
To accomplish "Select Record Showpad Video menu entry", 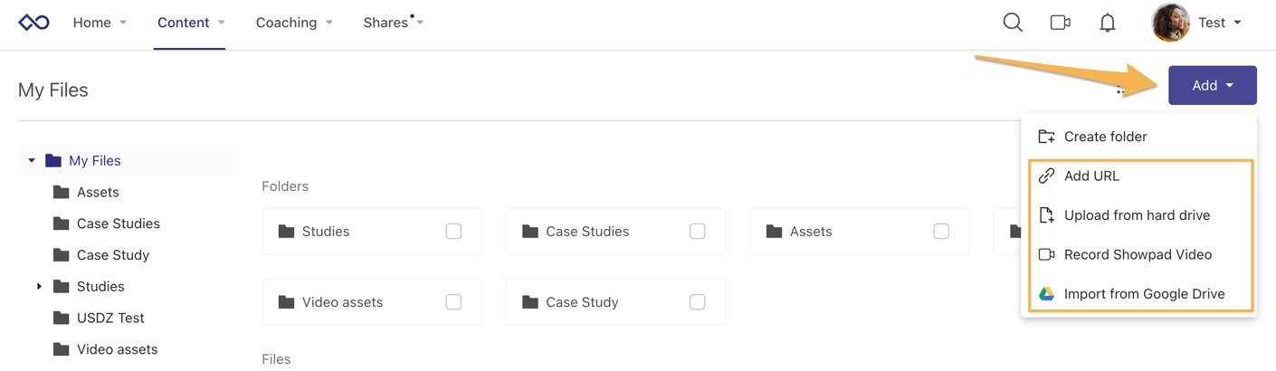I will point(1138,254).
